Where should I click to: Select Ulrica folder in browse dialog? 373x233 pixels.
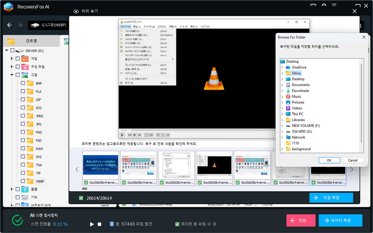coord(296,73)
